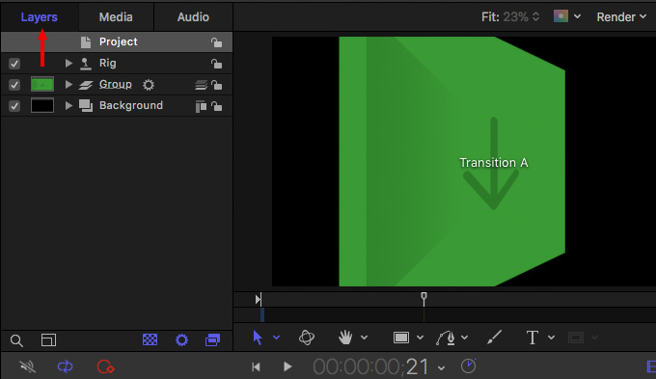Select the Bezier pen tool

(x=446, y=338)
